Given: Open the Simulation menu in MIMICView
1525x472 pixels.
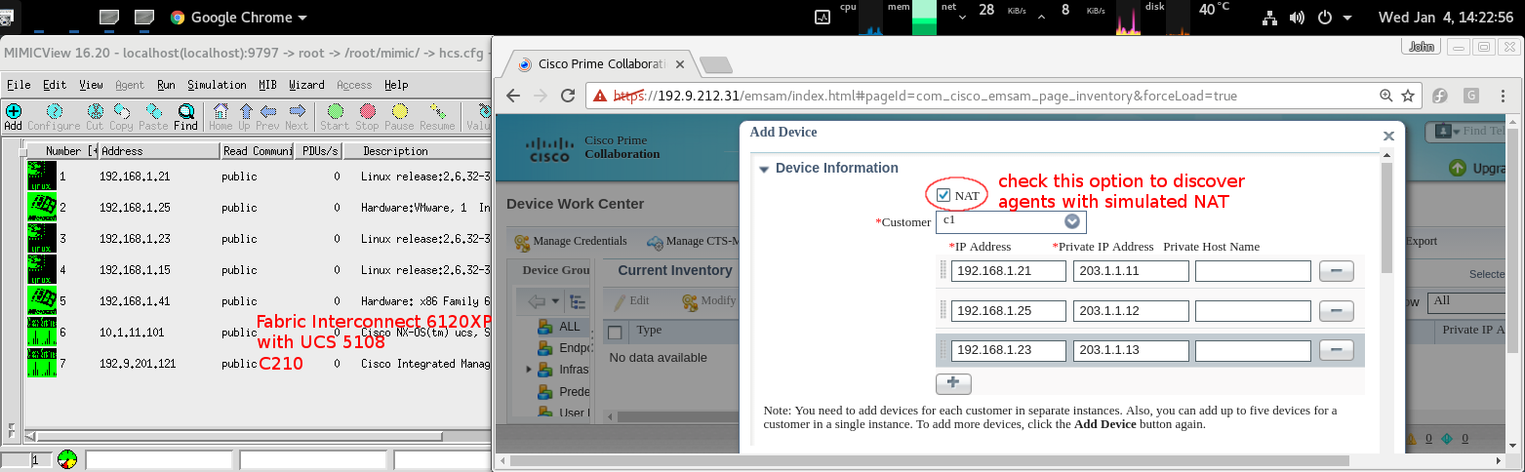Looking at the screenshot, I should [217, 85].
